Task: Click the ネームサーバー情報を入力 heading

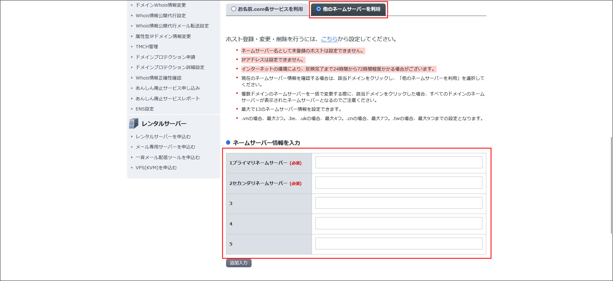Action: tap(266, 143)
